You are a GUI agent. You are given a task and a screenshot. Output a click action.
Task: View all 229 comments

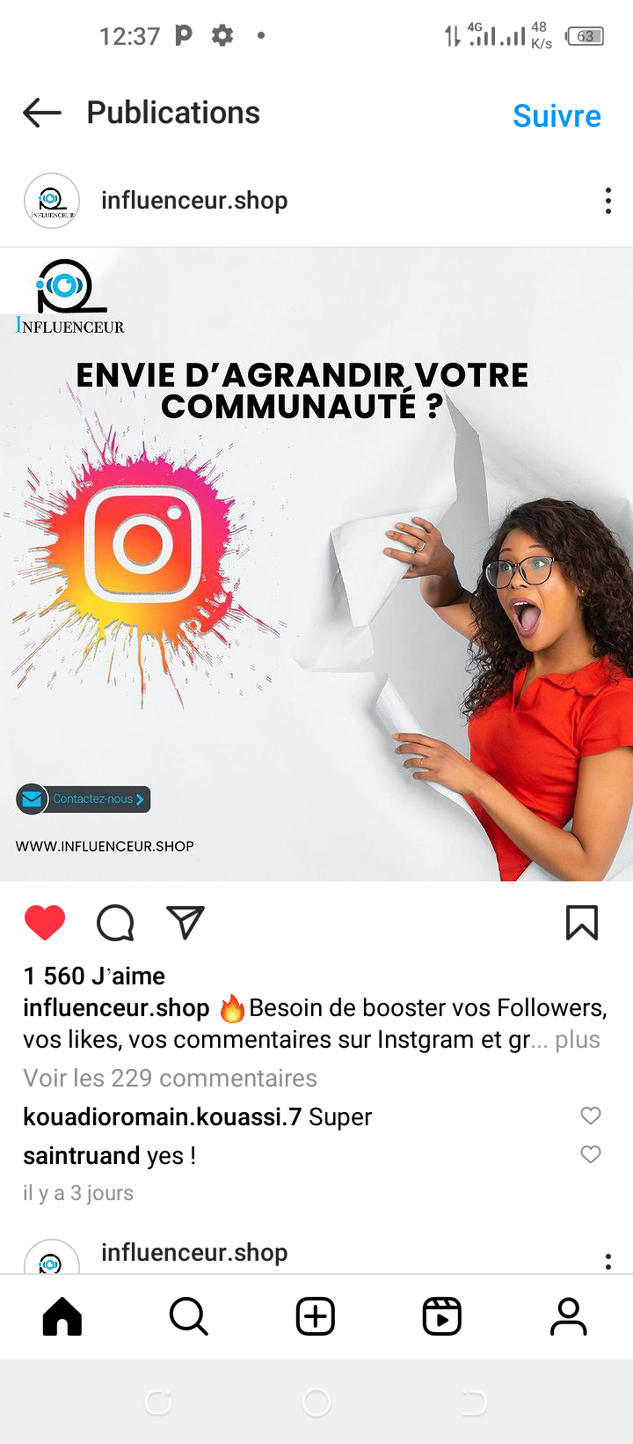click(170, 1078)
